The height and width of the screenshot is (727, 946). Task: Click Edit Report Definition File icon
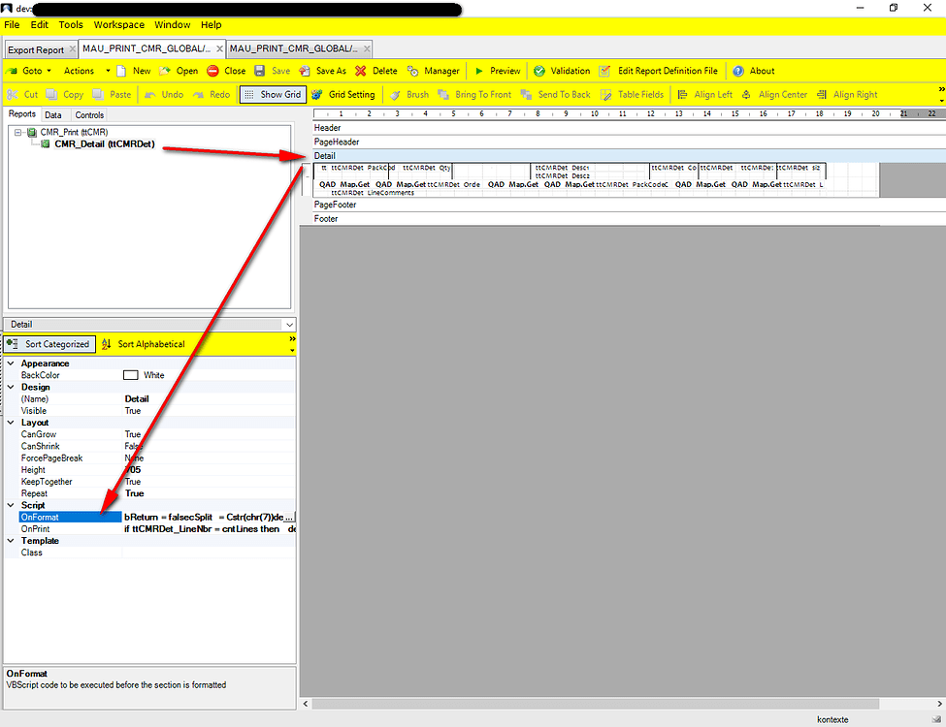[x=604, y=71]
